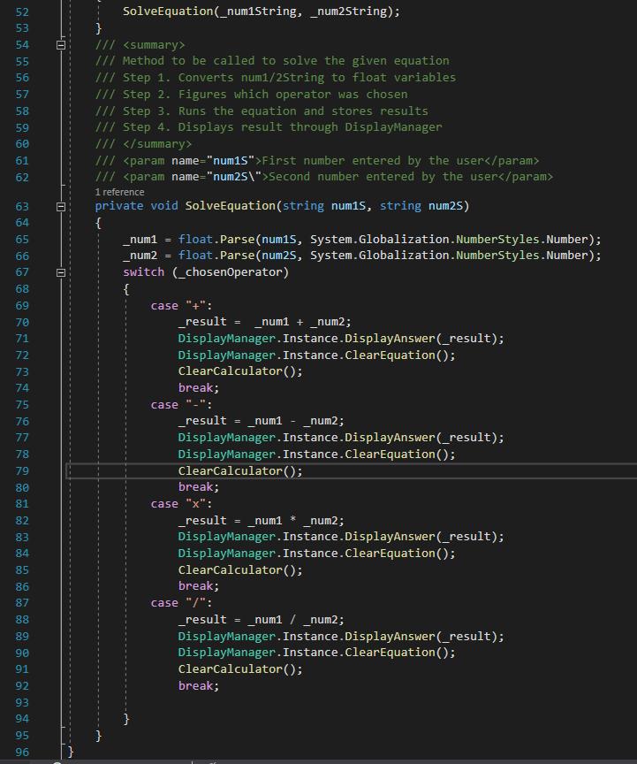637x764 pixels.
Task: Collapse the summary comment block at line 54
Action: pos(61,45)
